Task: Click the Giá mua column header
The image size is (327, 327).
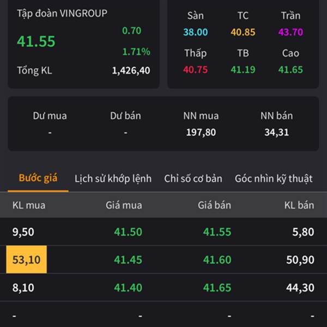Action: (124, 205)
